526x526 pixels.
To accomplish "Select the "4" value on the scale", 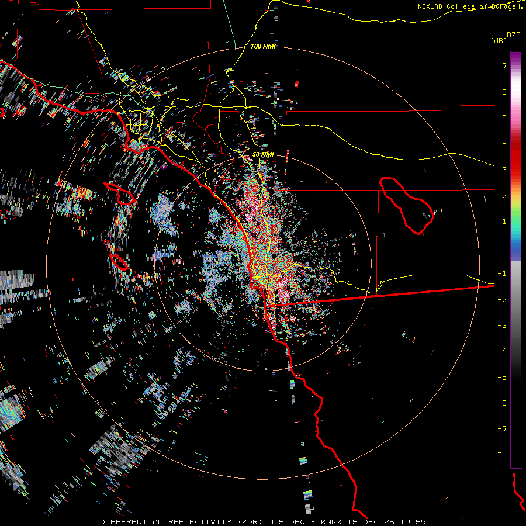I will [504, 144].
